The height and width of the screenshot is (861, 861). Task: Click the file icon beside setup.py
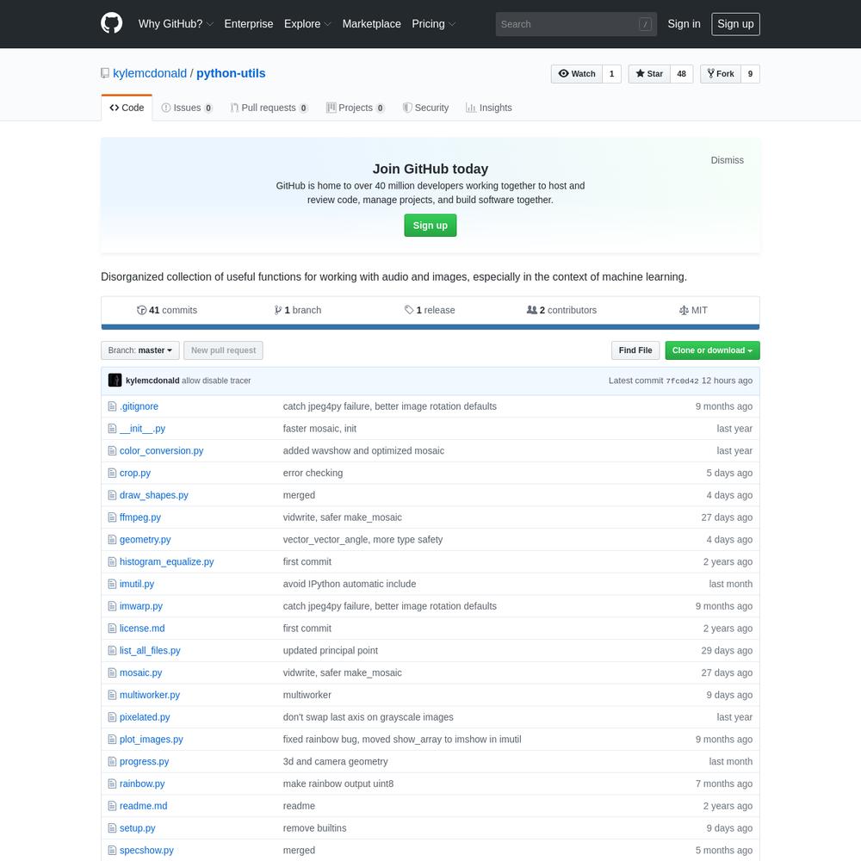tap(112, 828)
